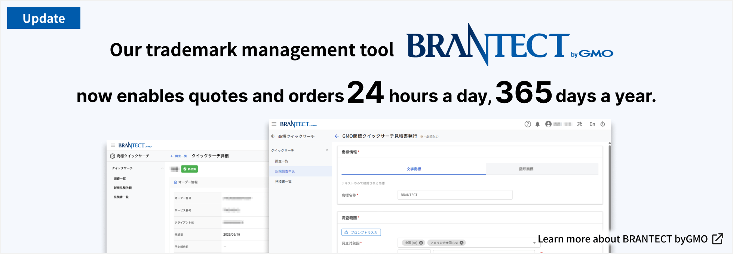The image size is (733, 254).
Task: Open 新規調査申込 in sidebar
Action: (x=300, y=171)
